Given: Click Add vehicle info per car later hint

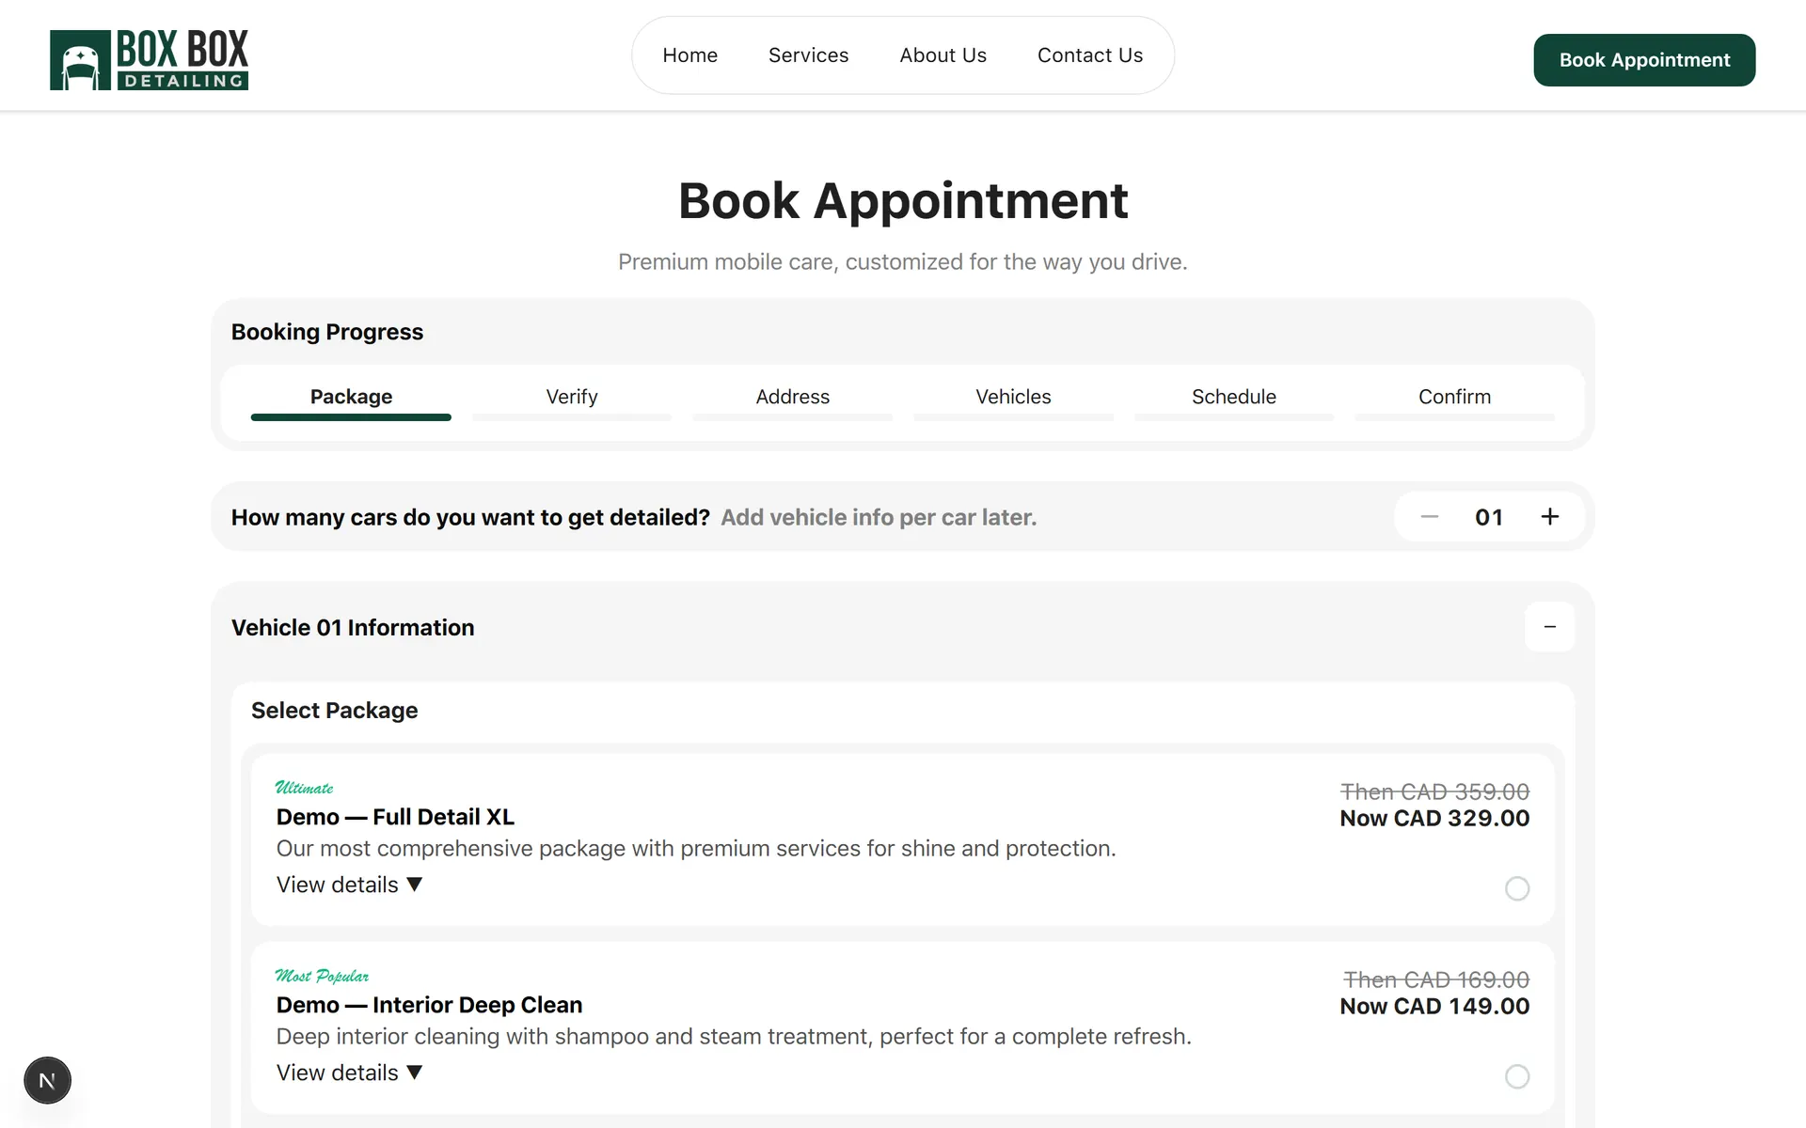Looking at the screenshot, I should 879,517.
